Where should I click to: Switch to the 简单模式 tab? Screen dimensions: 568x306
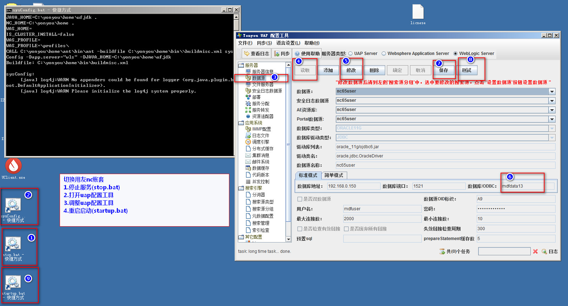[334, 176]
